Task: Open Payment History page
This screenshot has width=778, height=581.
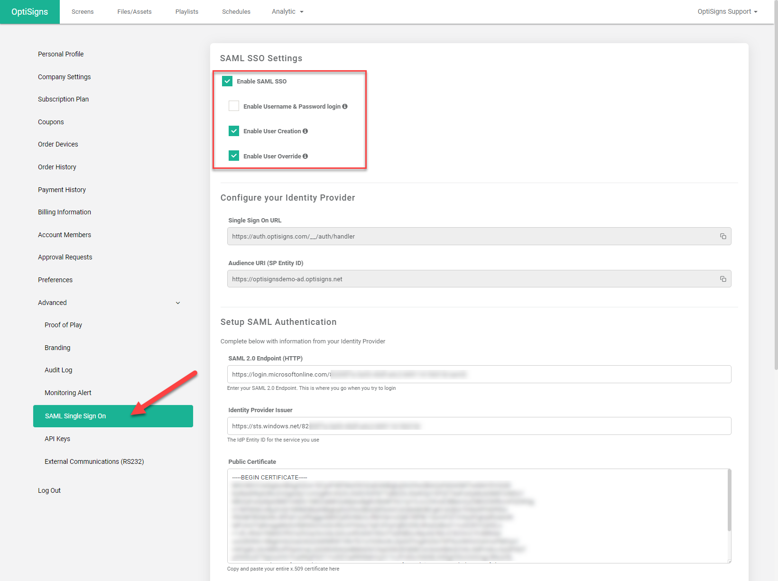Action: coord(62,190)
